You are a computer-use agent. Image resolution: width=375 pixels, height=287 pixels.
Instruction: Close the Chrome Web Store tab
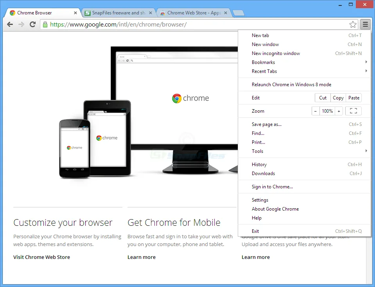[x=226, y=13]
